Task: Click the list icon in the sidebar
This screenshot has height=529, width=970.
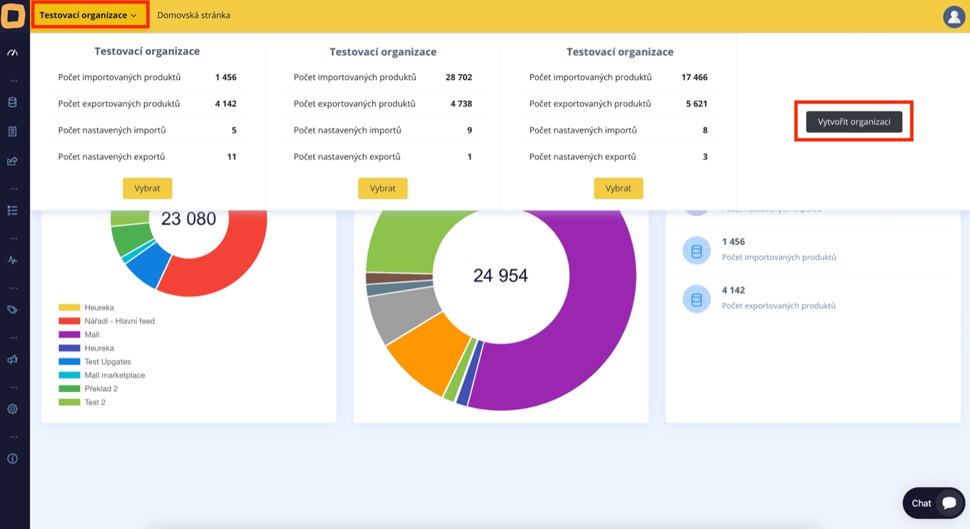Action: [12, 210]
